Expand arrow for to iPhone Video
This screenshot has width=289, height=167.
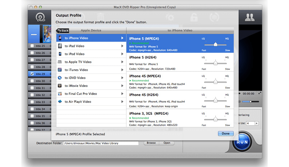click(122, 38)
